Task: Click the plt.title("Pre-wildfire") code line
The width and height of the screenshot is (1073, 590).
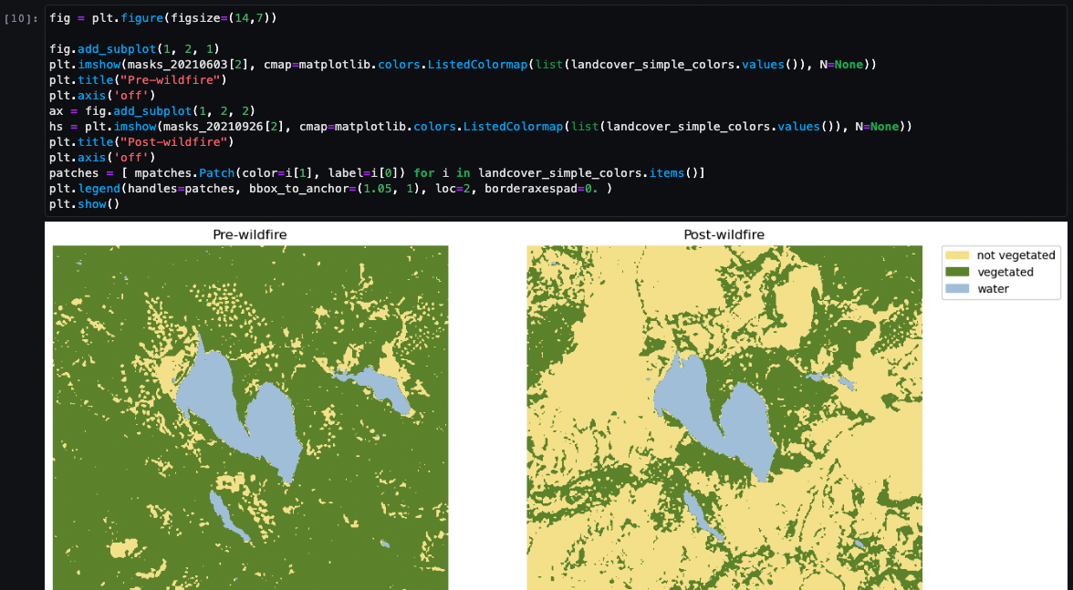Action: (x=138, y=80)
